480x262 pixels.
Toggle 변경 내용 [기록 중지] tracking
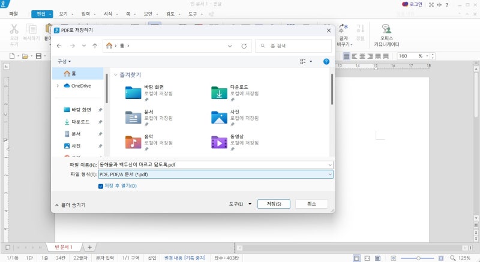tap(185, 258)
